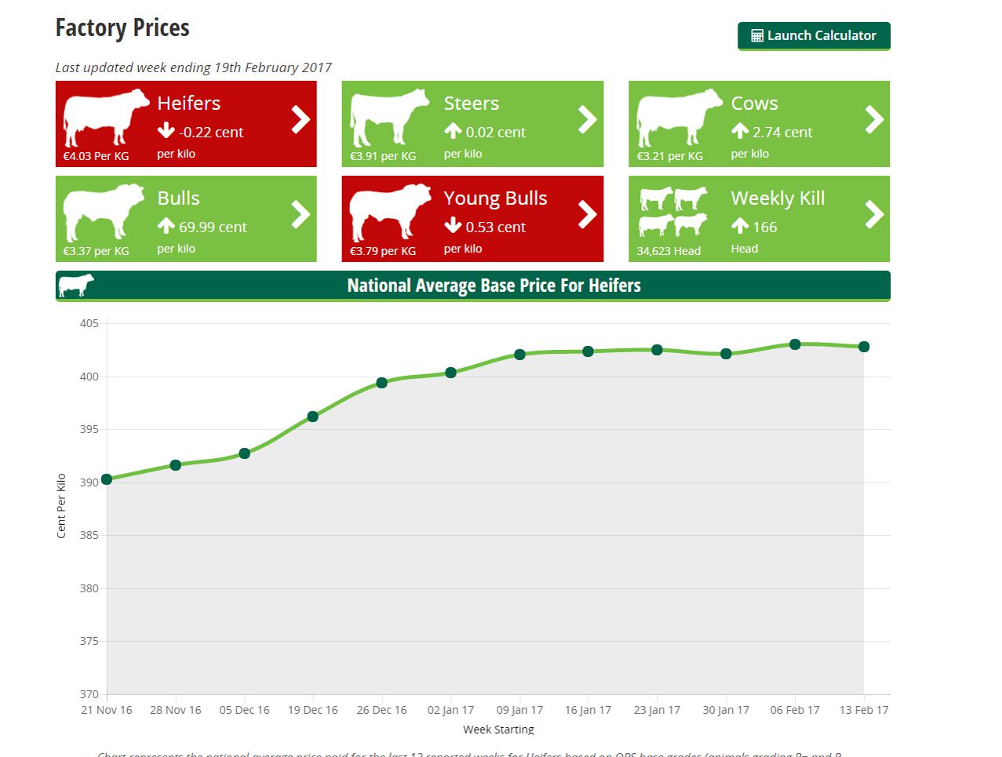Click the Heifers cow silhouette icon
This screenshot has width=1002, height=757.
point(105,116)
